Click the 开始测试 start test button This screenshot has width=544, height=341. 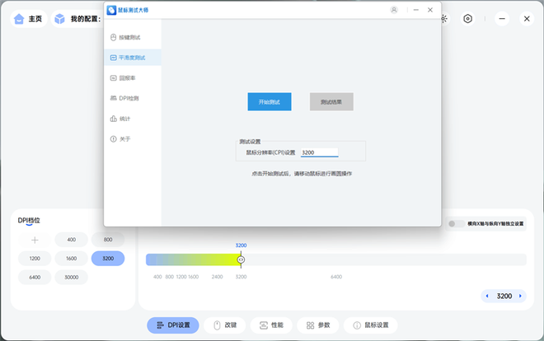coord(270,102)
